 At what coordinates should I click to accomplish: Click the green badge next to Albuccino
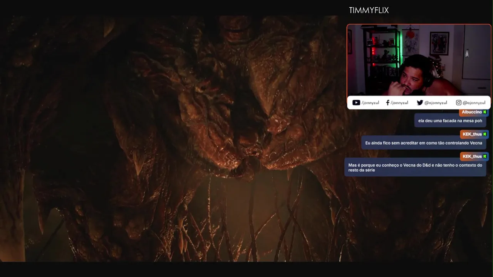485,112
